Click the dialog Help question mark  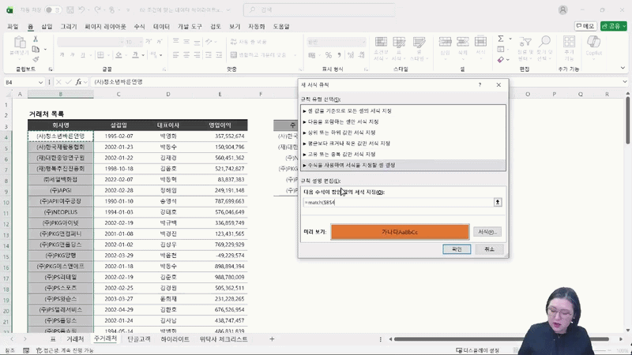[x=480, y=85]
